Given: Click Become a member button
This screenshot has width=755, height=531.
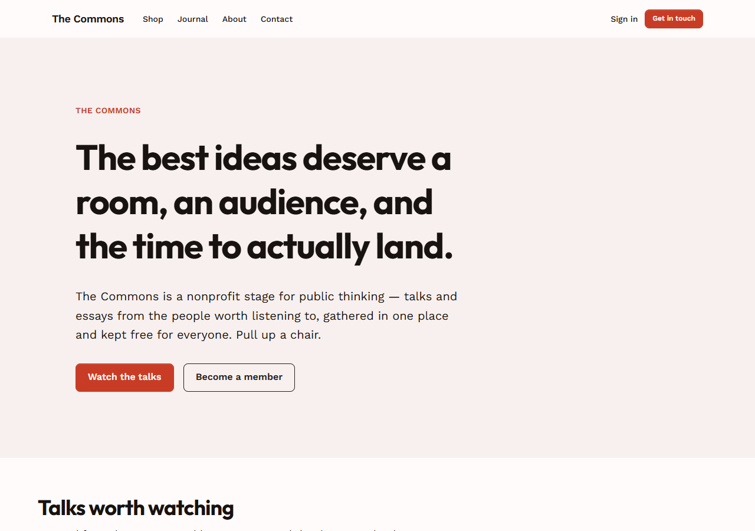Looking at the screenshot, I should click(239, 378).
